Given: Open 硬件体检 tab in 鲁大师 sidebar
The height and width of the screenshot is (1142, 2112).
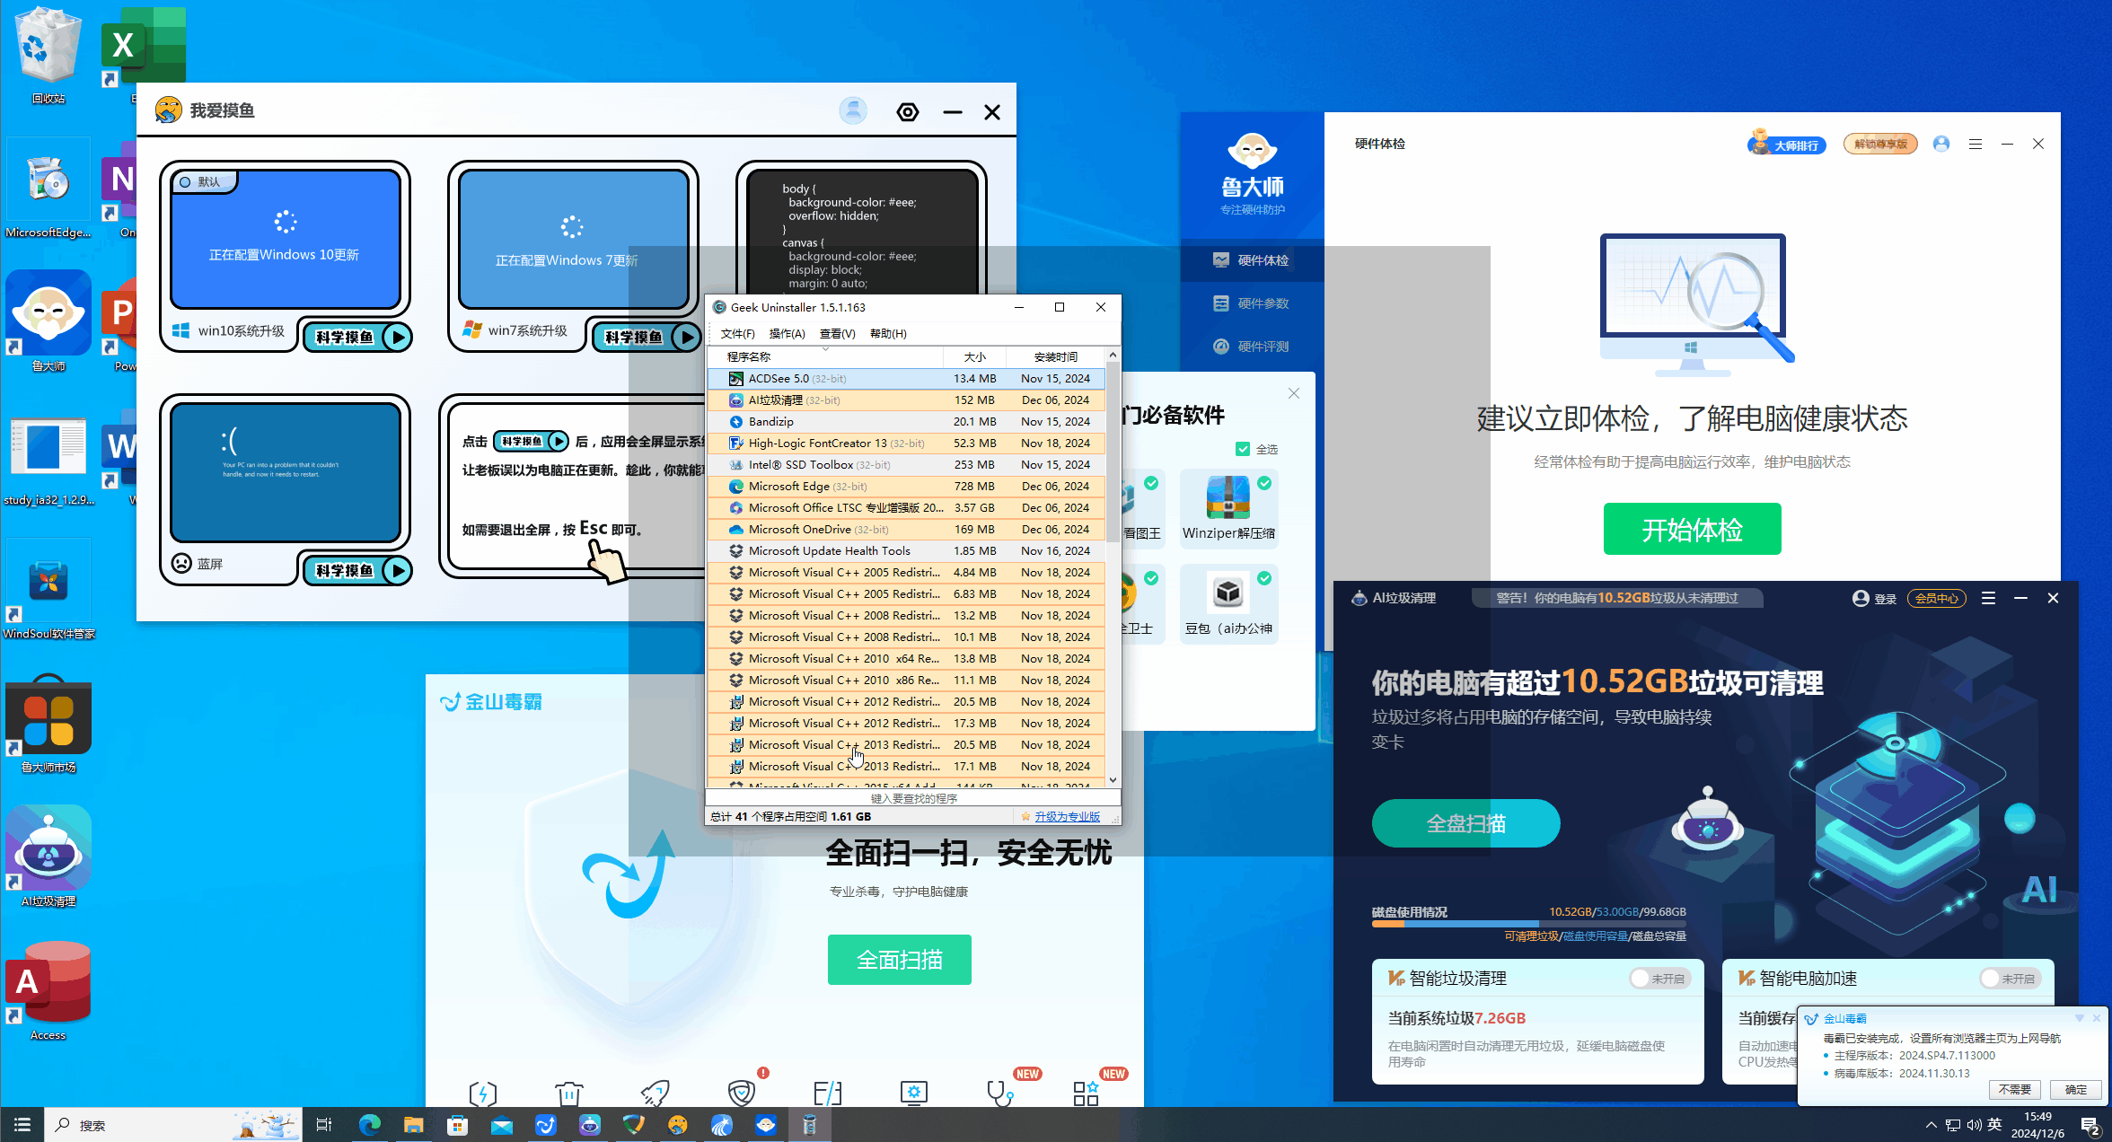Looking at the screenshot, I should point(1252,260).
